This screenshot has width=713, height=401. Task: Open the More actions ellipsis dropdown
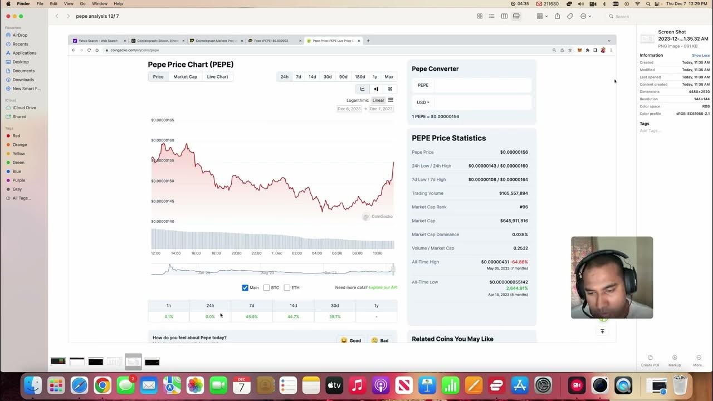click(585, 16)
